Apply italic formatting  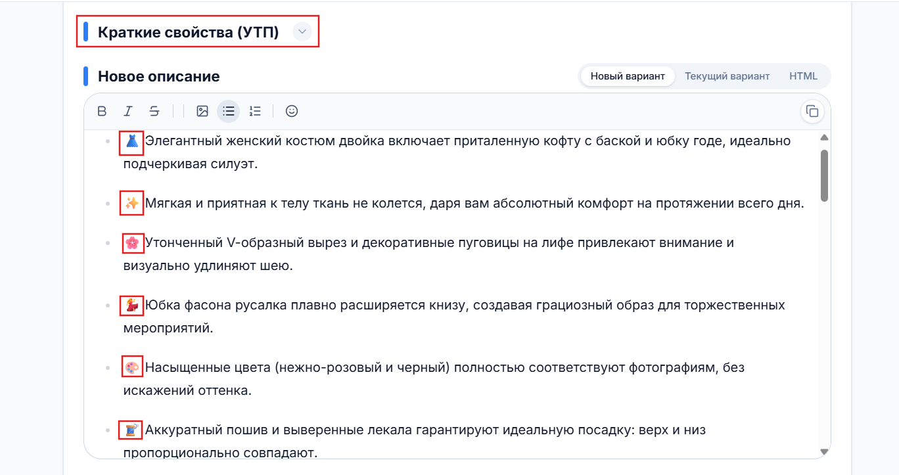(x=128, y=111)
